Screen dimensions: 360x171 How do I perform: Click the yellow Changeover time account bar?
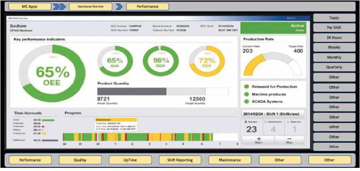tap(44, 133)
